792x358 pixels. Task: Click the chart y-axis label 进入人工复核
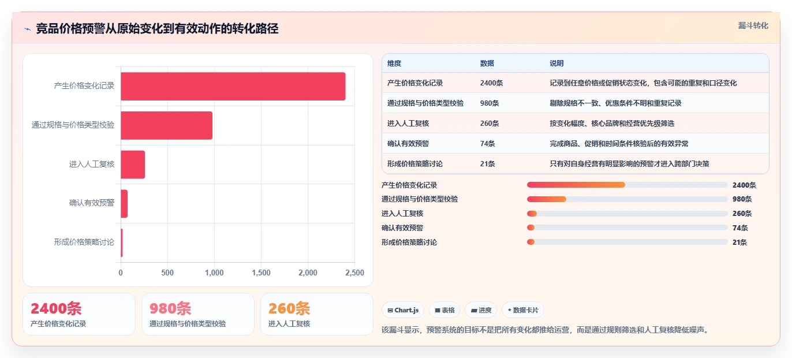tap(92, 165)
